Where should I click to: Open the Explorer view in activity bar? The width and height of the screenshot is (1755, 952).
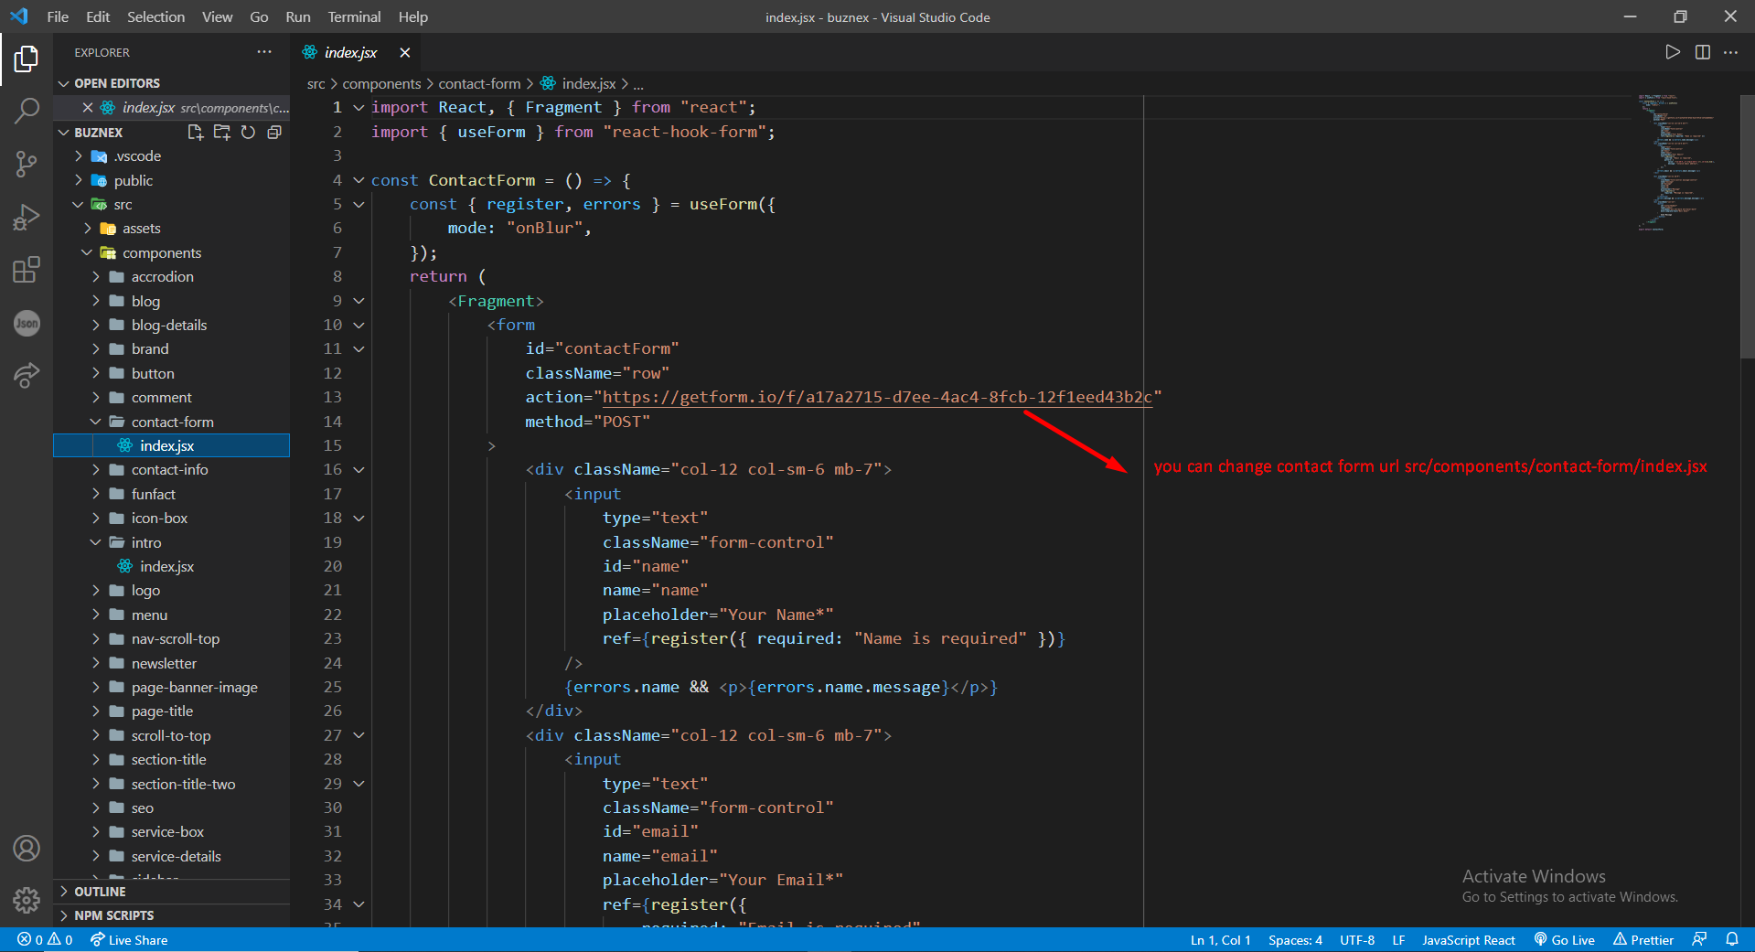(x=27, y=59)
